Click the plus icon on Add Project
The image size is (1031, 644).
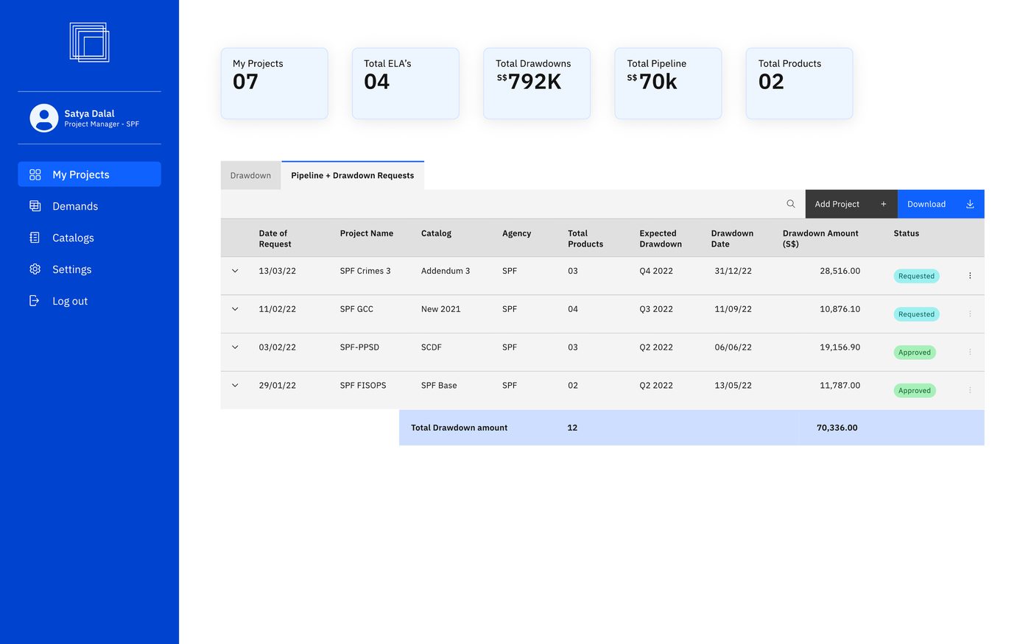(x=884, y=204)
